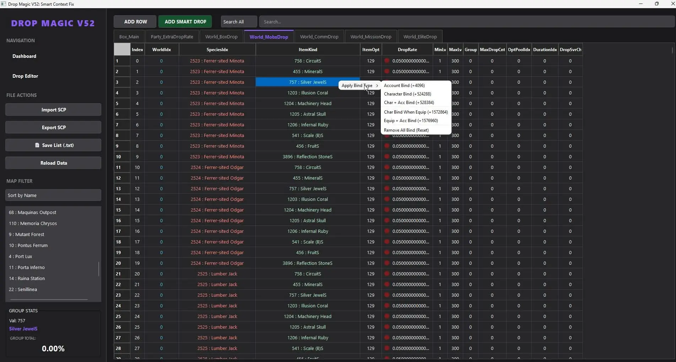This screenshot has width=676, height=362.
Task: Click the document icon on Save List button
Action: (37, 145)
